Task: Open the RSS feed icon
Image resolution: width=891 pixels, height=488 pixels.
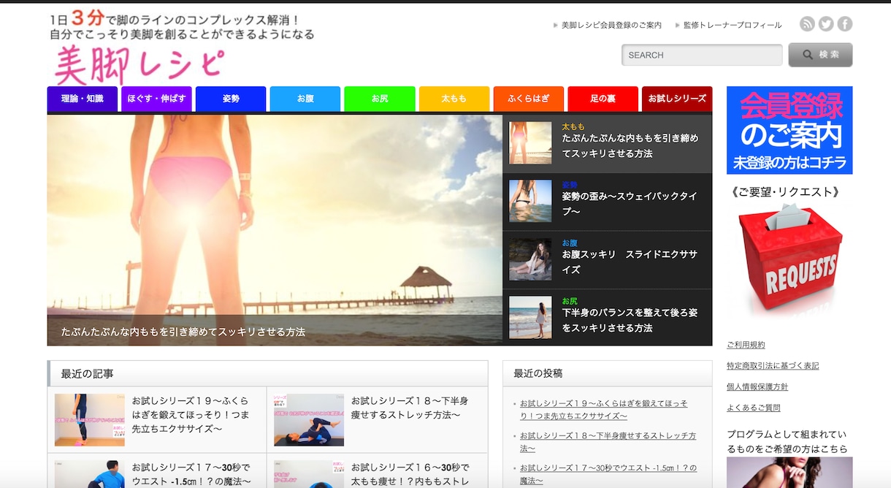Action: point(807,24)
